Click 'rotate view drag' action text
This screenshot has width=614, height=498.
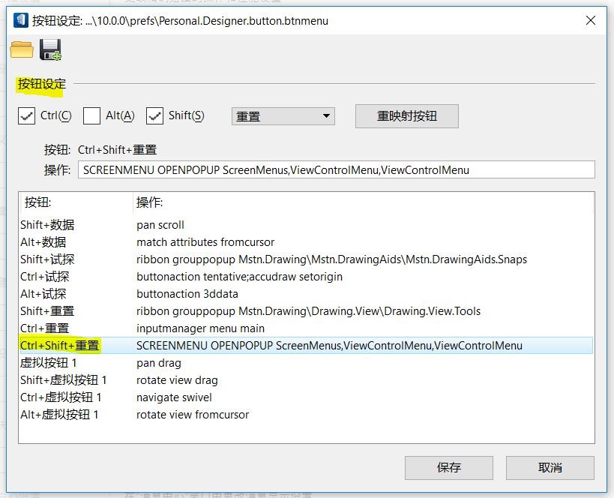click(177, 380)
